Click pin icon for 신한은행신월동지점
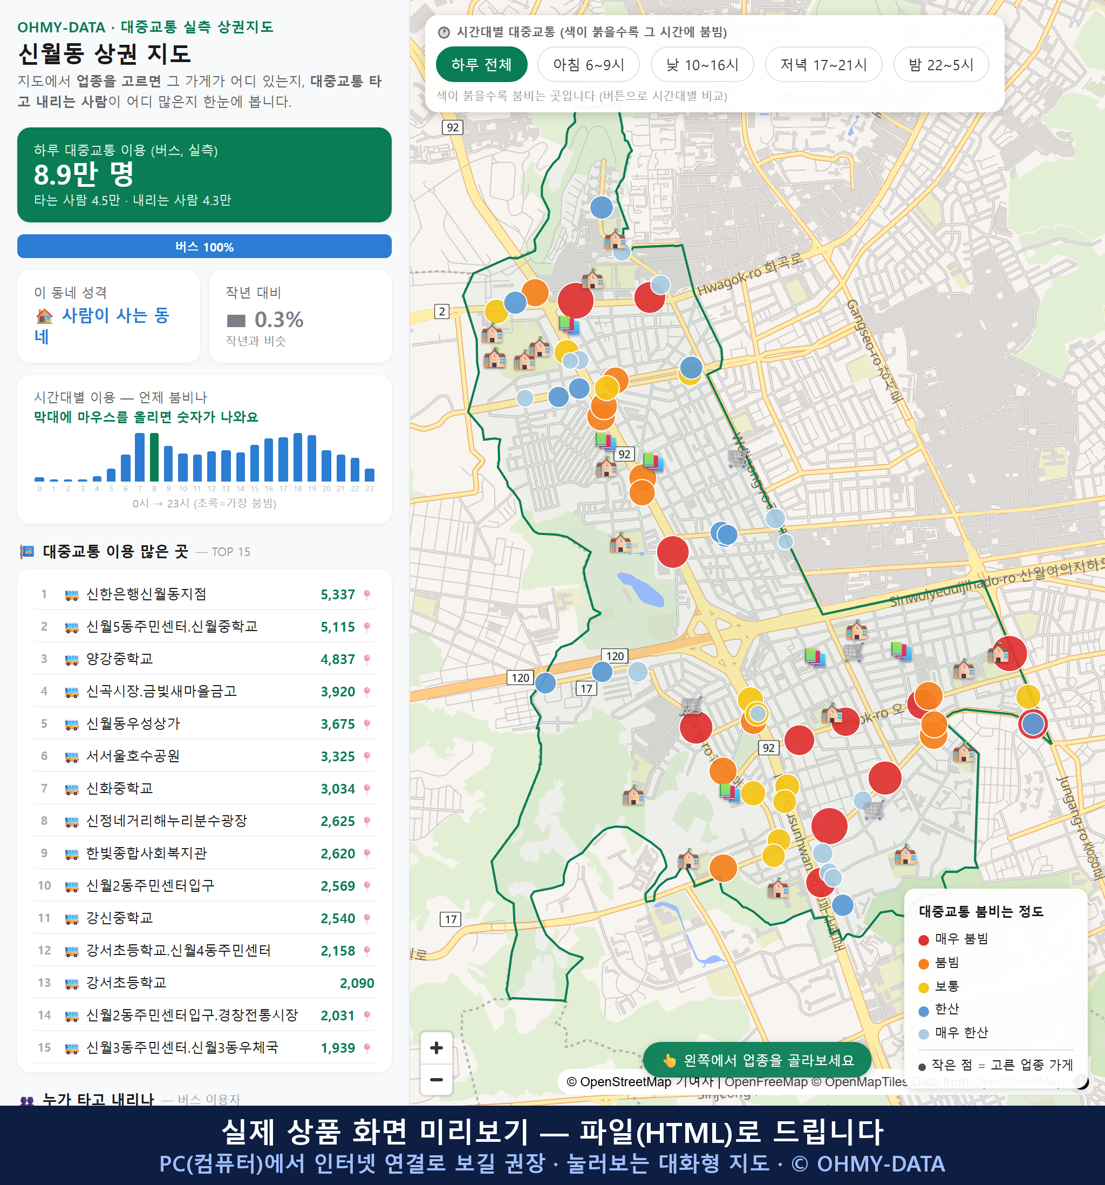 pos(367,594)
